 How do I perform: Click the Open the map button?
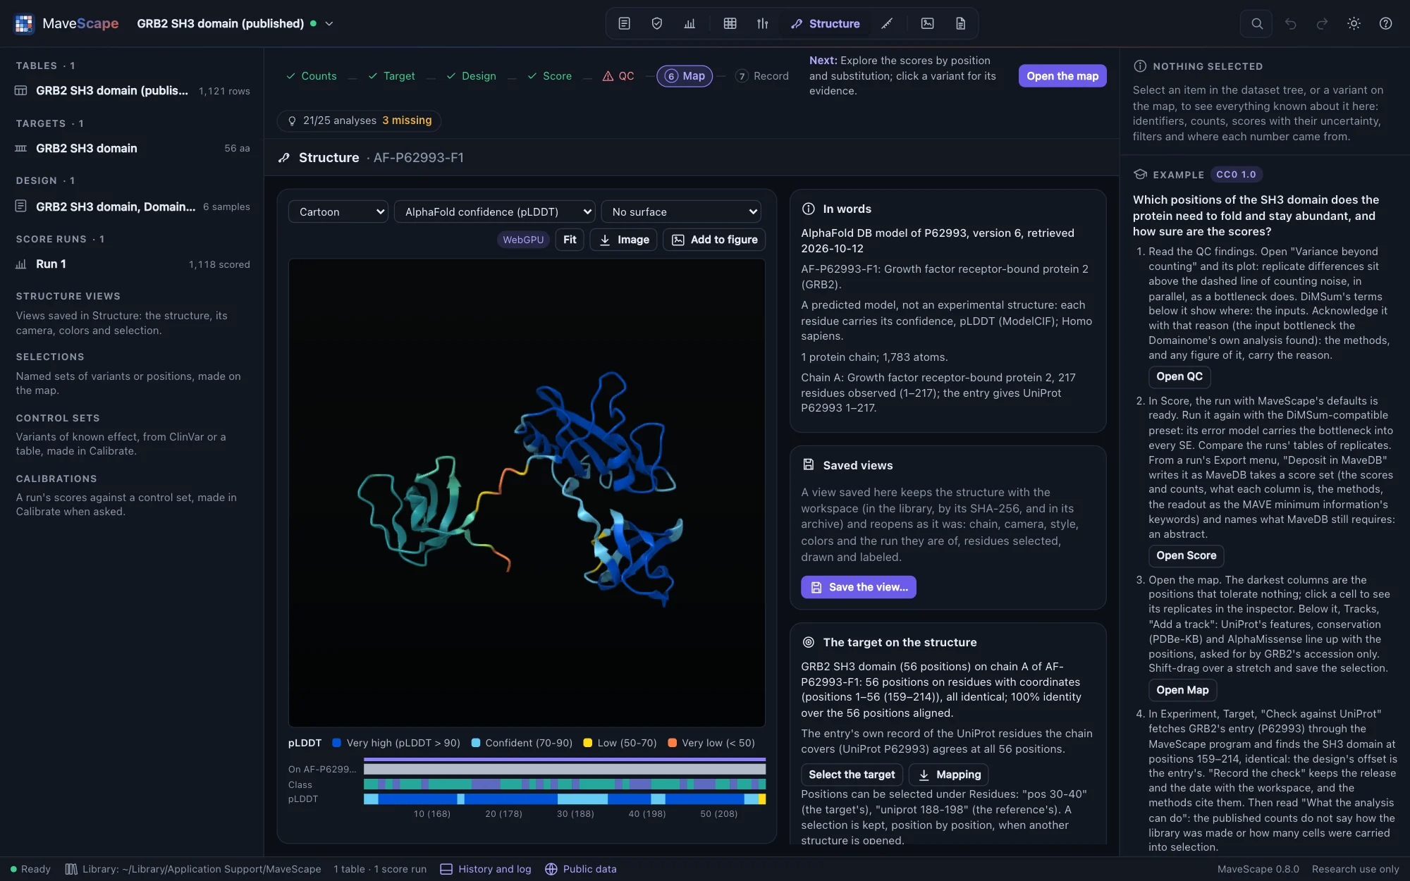click(x=1062, y=76)
